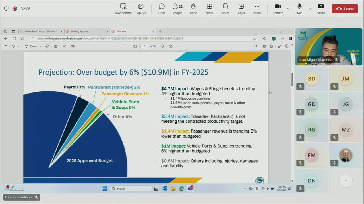The image size is (364, 204).
Task: Open Microsoft Teams from the taskbar
Action: coord(190,188)
